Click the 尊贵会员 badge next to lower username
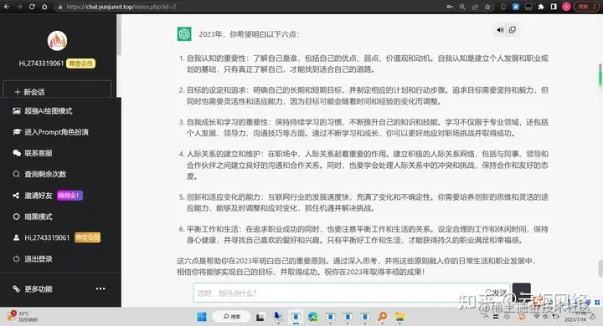603x326 pixels. point(87,237)
